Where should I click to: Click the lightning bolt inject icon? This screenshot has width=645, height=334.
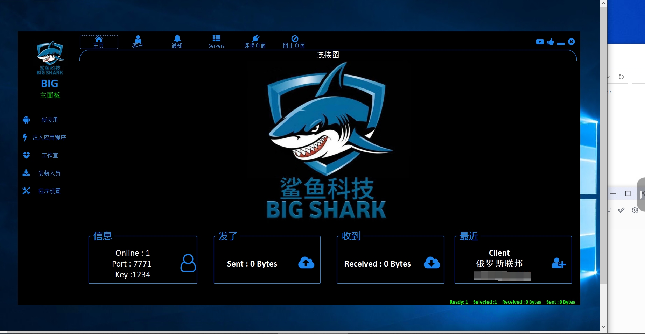[25, 137]
